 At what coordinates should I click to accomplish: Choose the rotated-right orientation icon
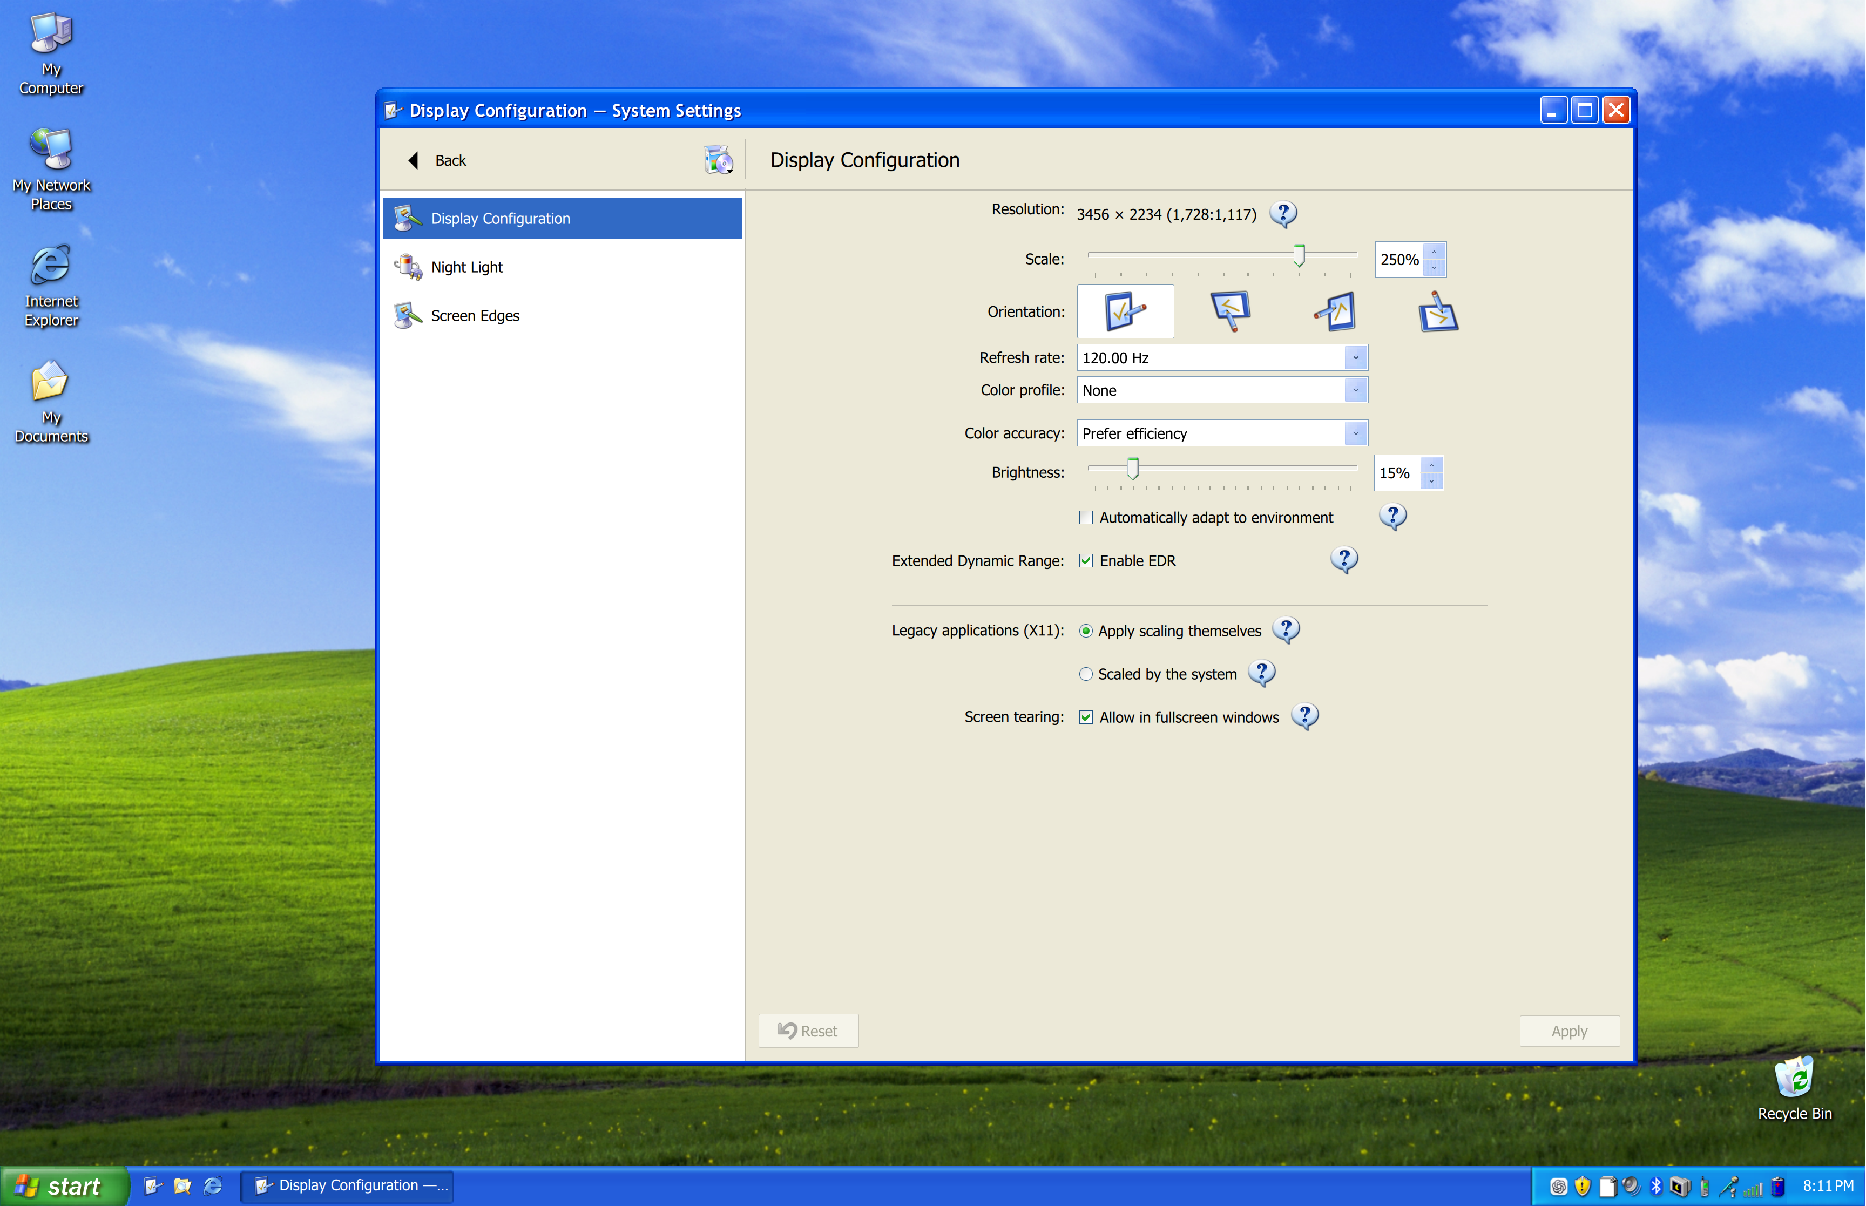(x=1438, y=311)
